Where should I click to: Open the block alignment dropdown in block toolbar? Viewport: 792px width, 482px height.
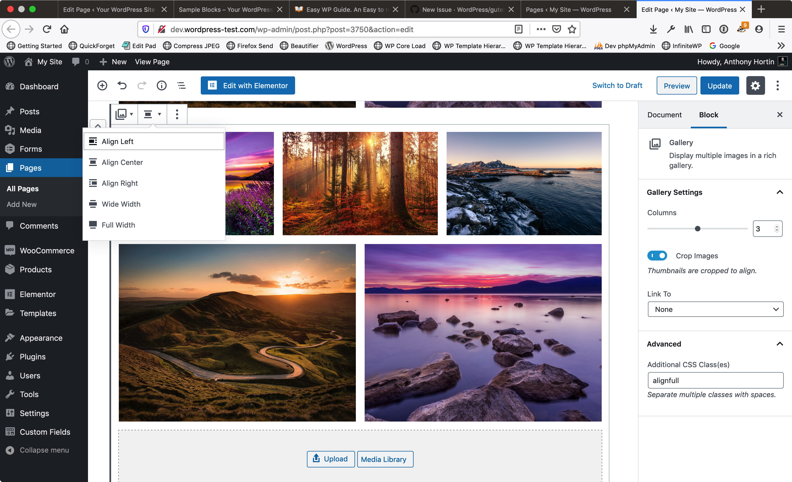coord(152,114)
